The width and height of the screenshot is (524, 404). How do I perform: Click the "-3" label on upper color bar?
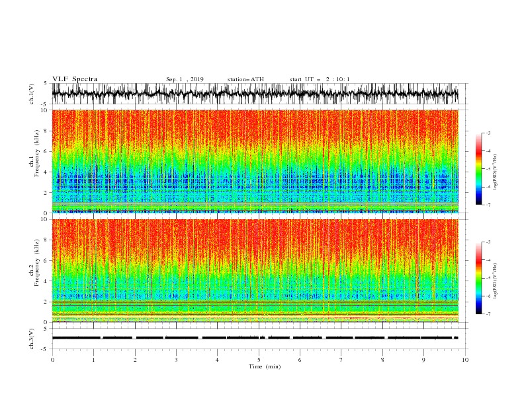(488, 133)
